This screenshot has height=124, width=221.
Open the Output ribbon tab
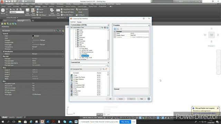tap(45, 7)
